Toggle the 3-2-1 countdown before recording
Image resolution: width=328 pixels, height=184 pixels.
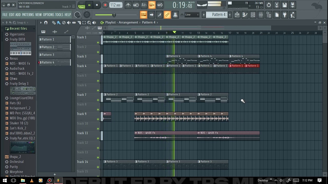(x=144, y=5)
